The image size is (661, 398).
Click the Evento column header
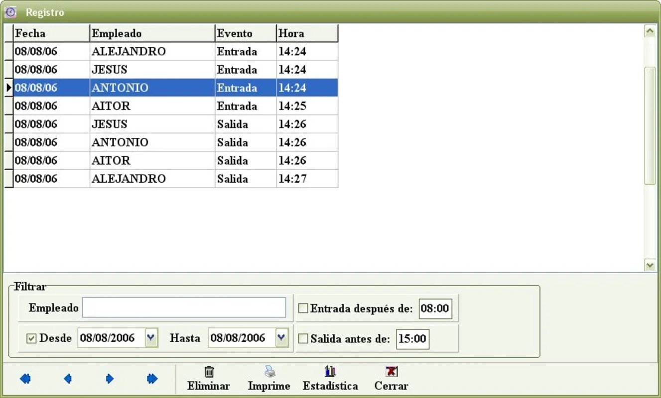[246, 33]
